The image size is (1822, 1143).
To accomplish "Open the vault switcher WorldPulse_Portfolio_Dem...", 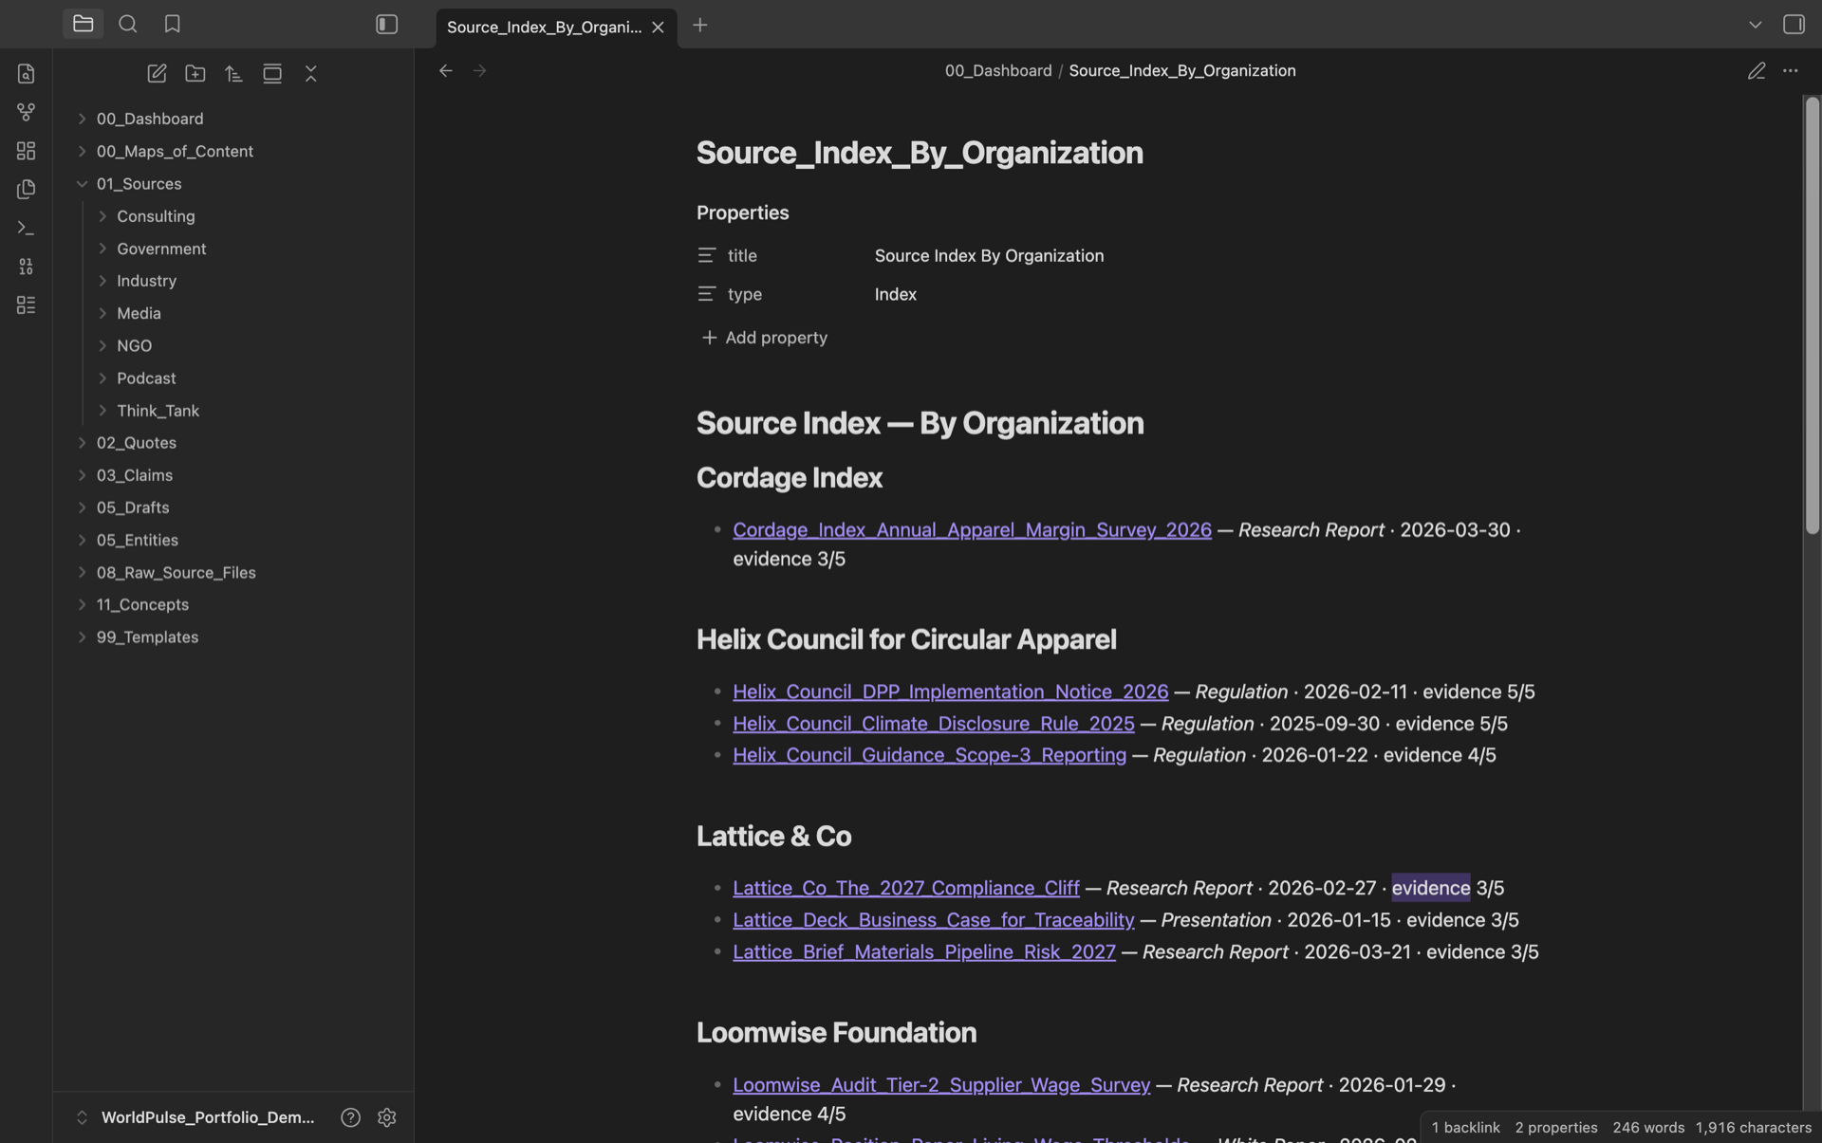I will 195,1117.
